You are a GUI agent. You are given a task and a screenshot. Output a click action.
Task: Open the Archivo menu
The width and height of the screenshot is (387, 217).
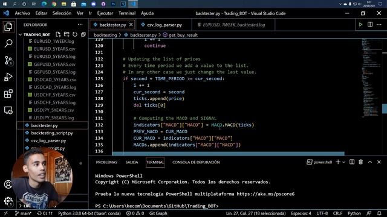[22, 13]
